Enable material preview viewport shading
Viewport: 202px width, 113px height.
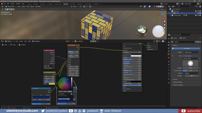point(161,6)
